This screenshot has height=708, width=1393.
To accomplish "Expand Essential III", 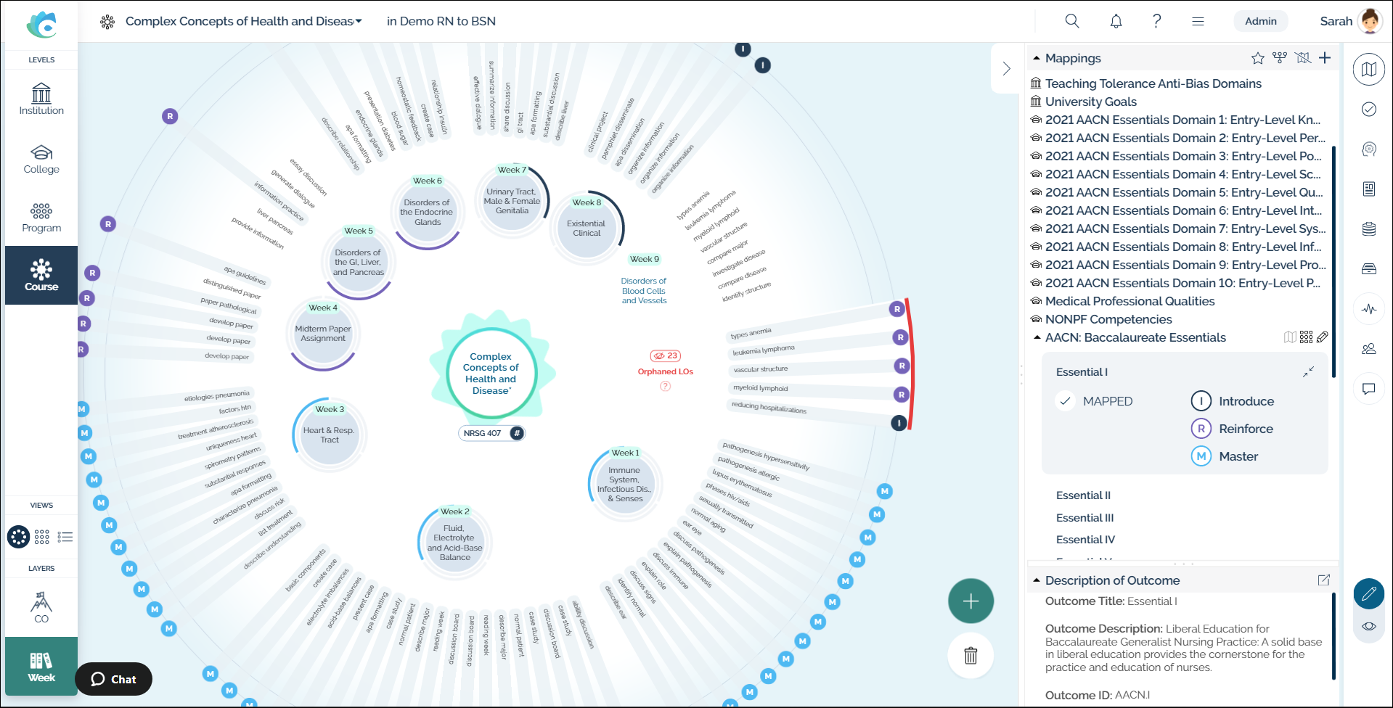I will (1084, 518).
